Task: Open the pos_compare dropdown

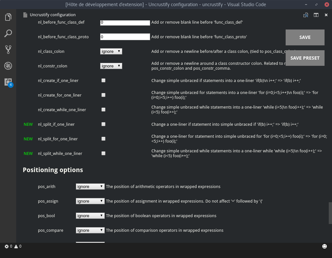Action: click(90, 230)
